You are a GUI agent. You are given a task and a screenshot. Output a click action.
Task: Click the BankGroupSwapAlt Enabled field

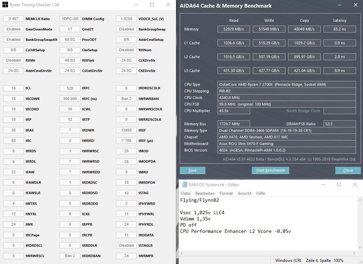[x=14, y=39]
